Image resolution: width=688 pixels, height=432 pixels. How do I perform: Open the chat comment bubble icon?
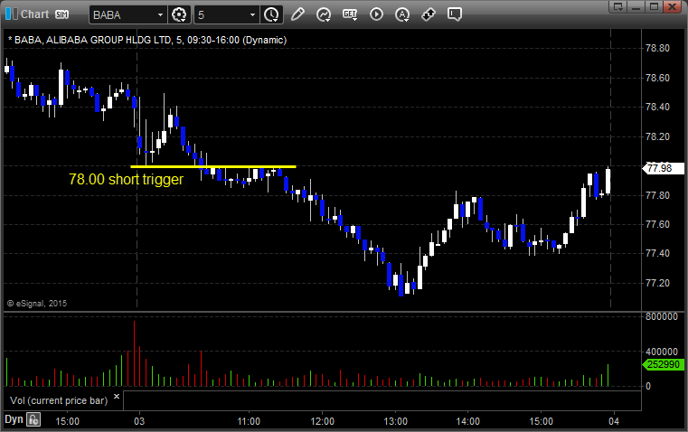pyautogui.click(x=454, y=14)
